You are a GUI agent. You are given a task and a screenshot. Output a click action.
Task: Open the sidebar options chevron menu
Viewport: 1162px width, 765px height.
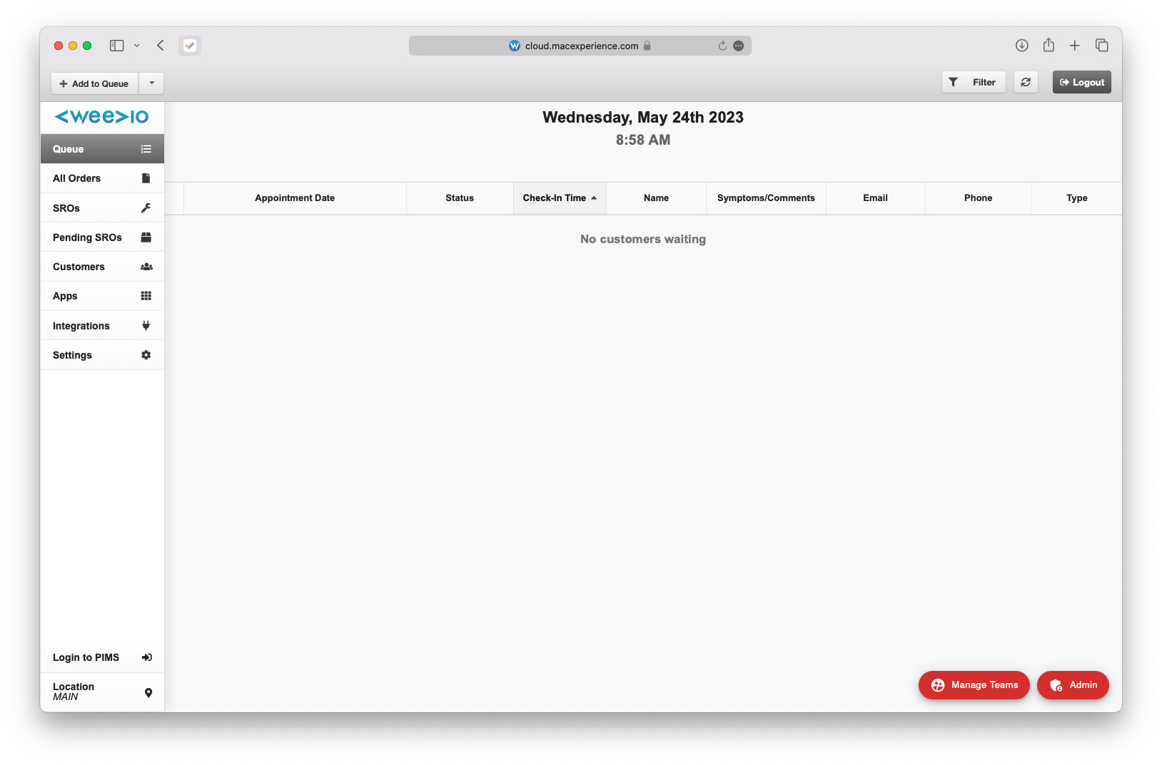tap(137, 46)
